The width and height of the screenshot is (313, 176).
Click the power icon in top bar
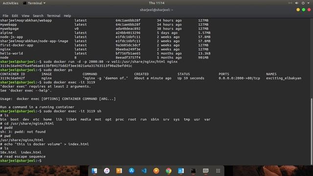[303, 3]
